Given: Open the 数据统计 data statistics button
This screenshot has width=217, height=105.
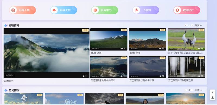Looking at the screenshot, I should [187, 10].
